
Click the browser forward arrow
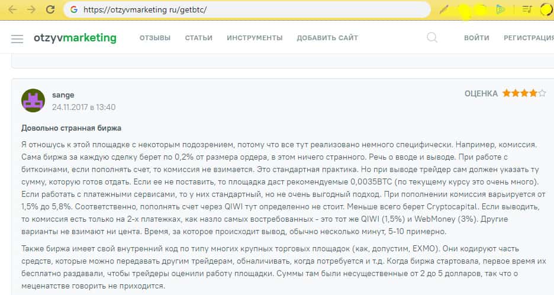click(31, 10)
